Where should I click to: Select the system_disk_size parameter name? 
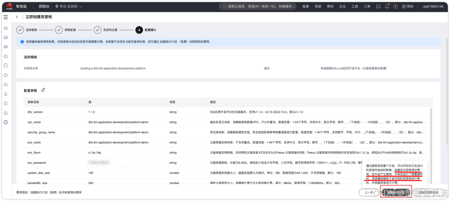point(39,173)
